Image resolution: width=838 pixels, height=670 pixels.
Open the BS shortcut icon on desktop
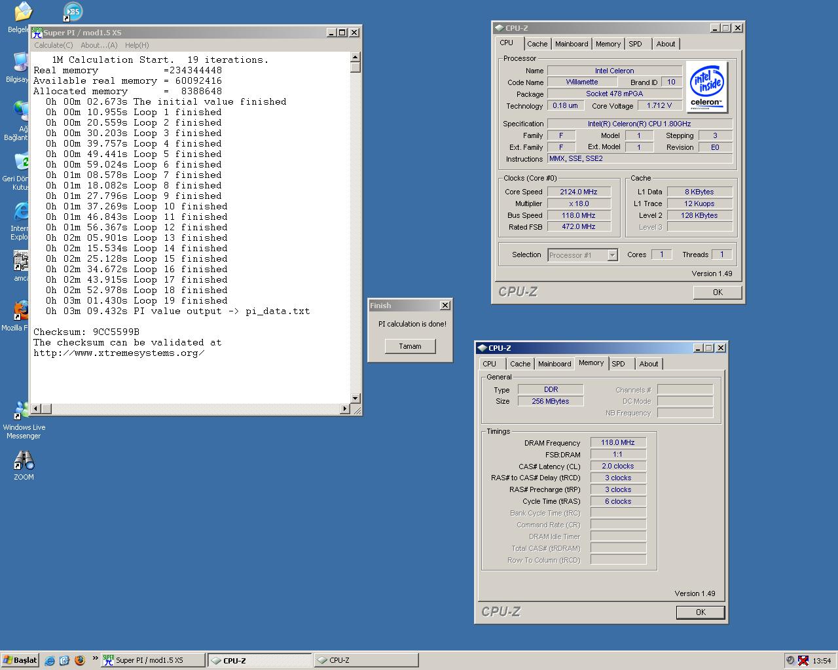72,11
